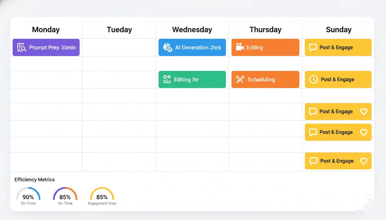Viewport: 386px width, 220px height.
Task: Click the chat bubble icon on the bottom Post & Engage
Action: (x=314, y=161)
